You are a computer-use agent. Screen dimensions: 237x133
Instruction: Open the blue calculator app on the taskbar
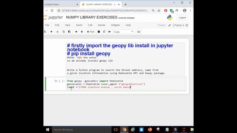pos(141,130)
